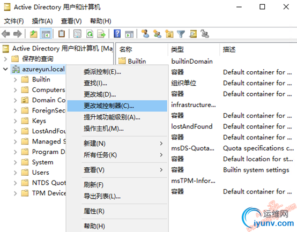Select the Computers tree item
The image size is (297, 232).
click(48, 90)
